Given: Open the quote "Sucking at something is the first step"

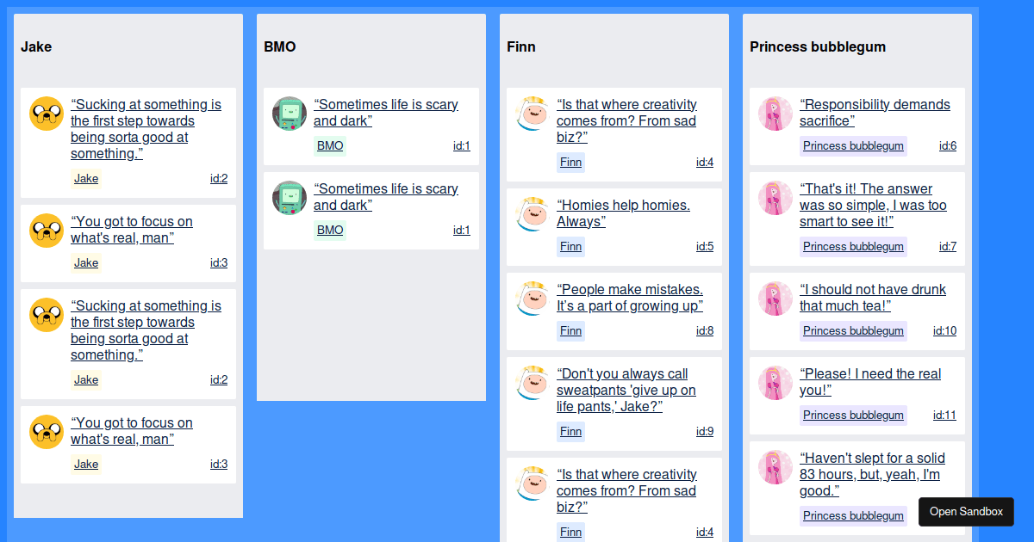Looking at the screenshot, I should click(x=146, y=128).
